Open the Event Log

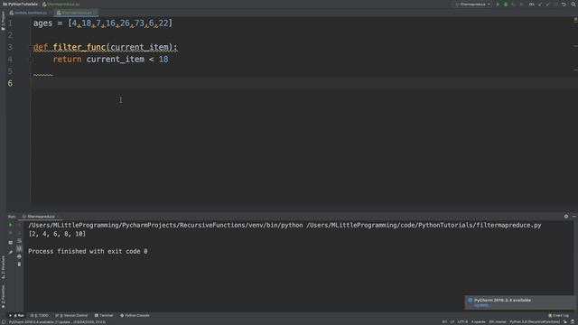click(x=558, y=315)
